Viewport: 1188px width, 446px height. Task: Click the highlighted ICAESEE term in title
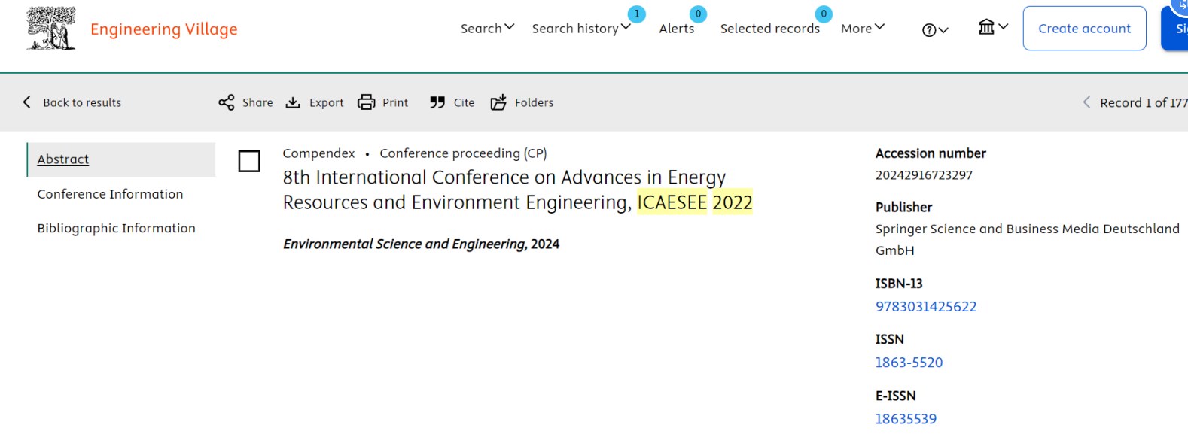(x=672, y=202)
